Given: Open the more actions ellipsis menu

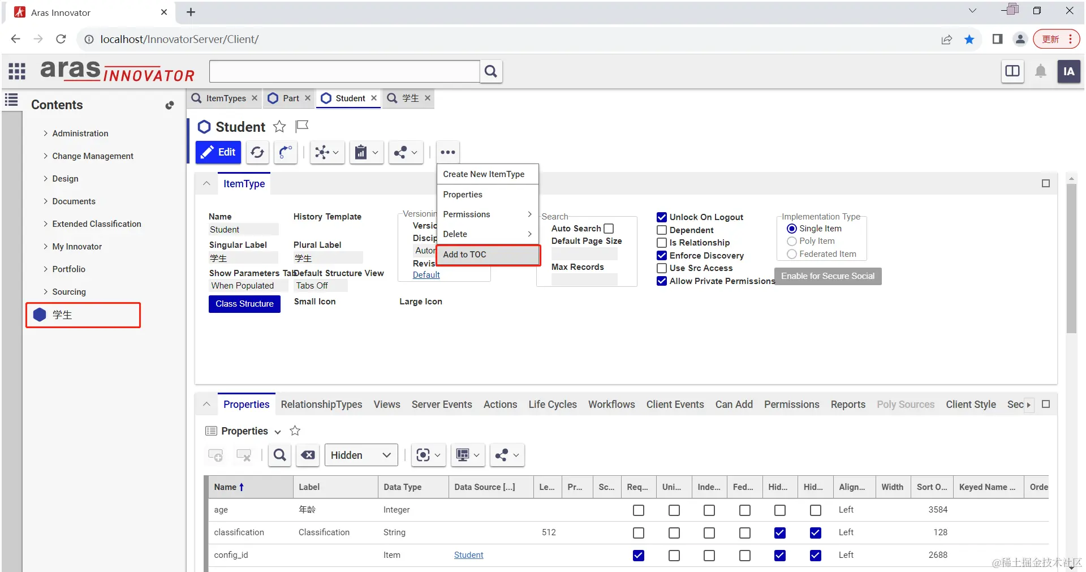Looking at the screenshot, I should click(447, 152).
